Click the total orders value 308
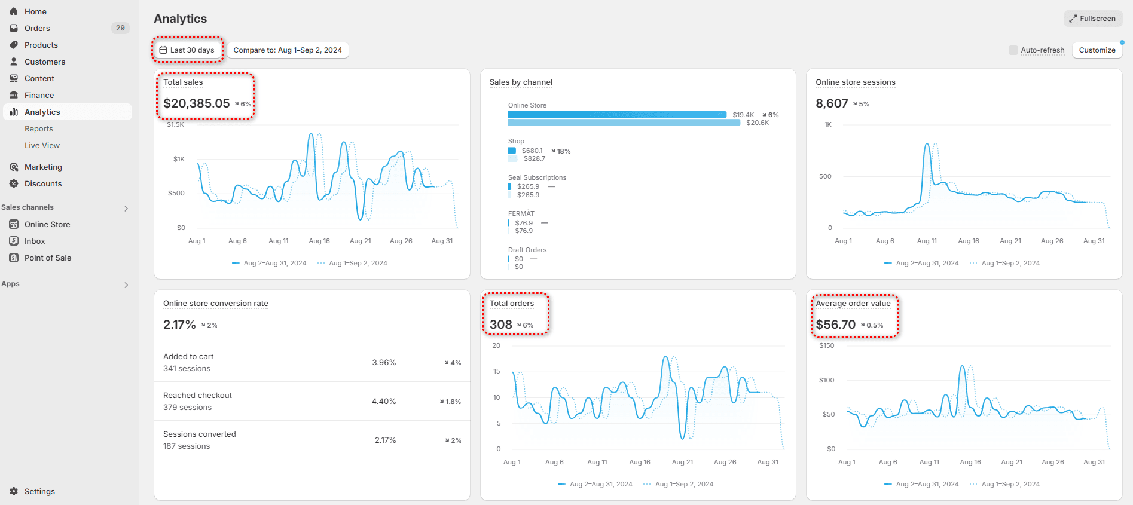The width and height of the screenshot is (1133, 505). click(x=501, y=325)
